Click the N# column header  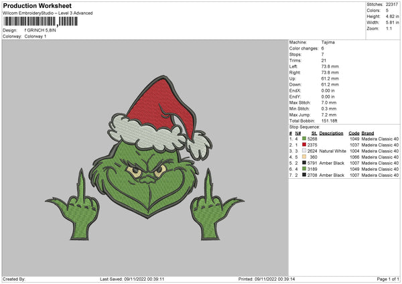298,133
